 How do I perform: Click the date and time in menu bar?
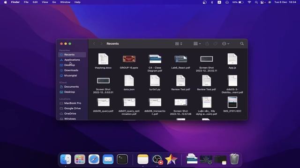285,2
